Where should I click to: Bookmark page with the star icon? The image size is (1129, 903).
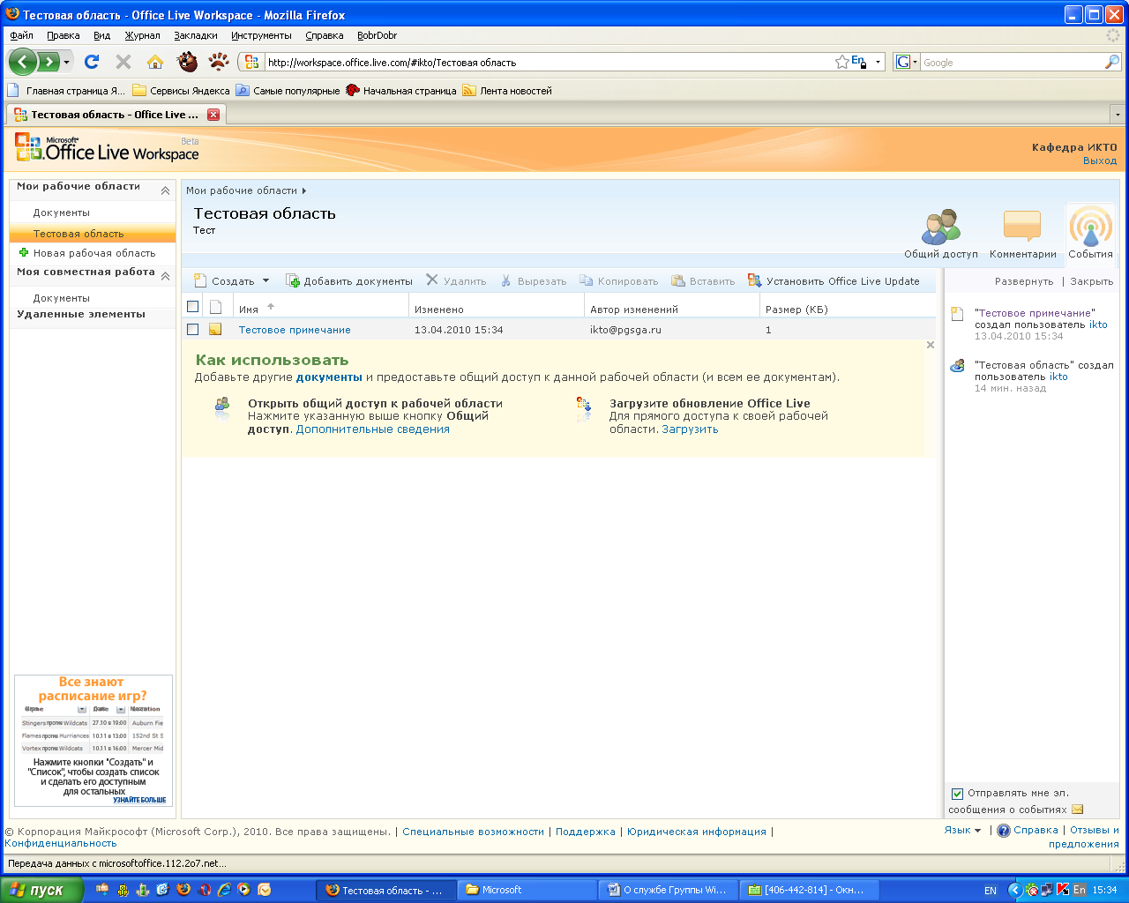coord(841,62)
